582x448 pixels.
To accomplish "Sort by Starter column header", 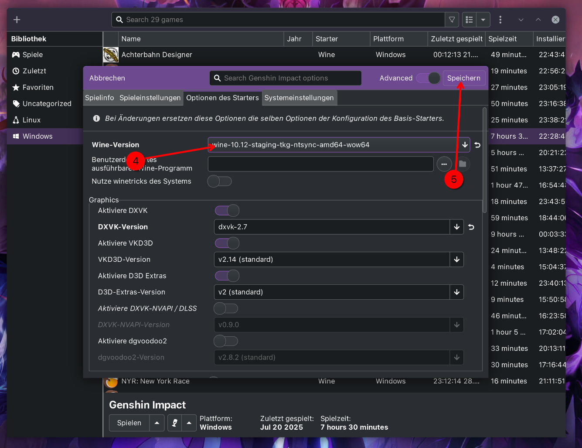I will [x=341, y=39].
